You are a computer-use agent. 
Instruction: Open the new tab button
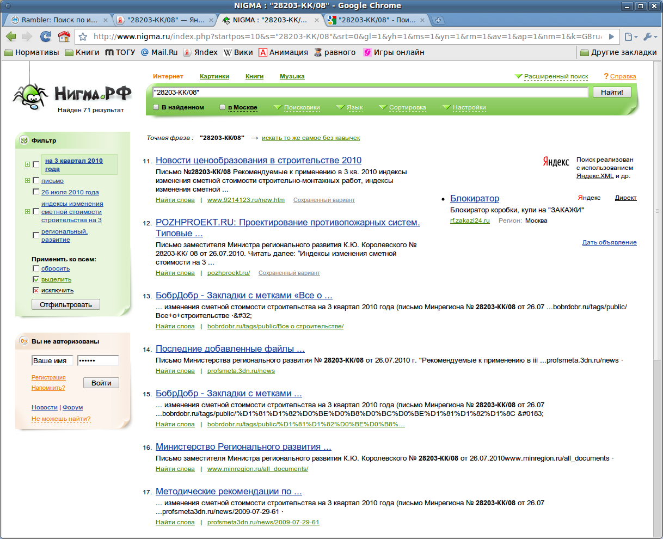pos(438,20)
